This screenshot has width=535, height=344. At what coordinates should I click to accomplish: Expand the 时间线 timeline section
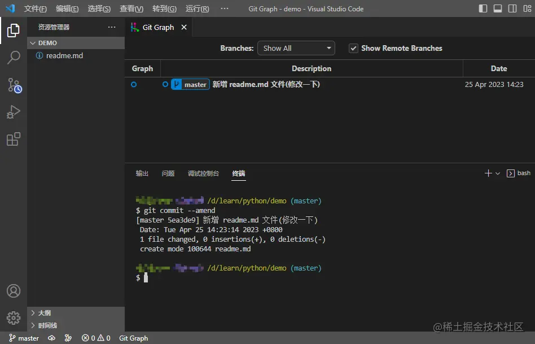[x=76, y=325]
